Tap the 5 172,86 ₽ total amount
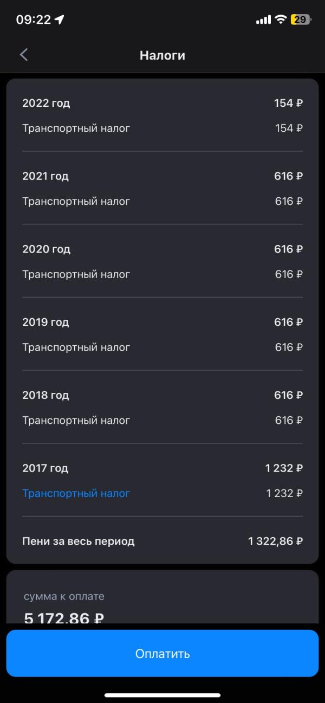Screen dimensions: 325x703 coord(64,617)
